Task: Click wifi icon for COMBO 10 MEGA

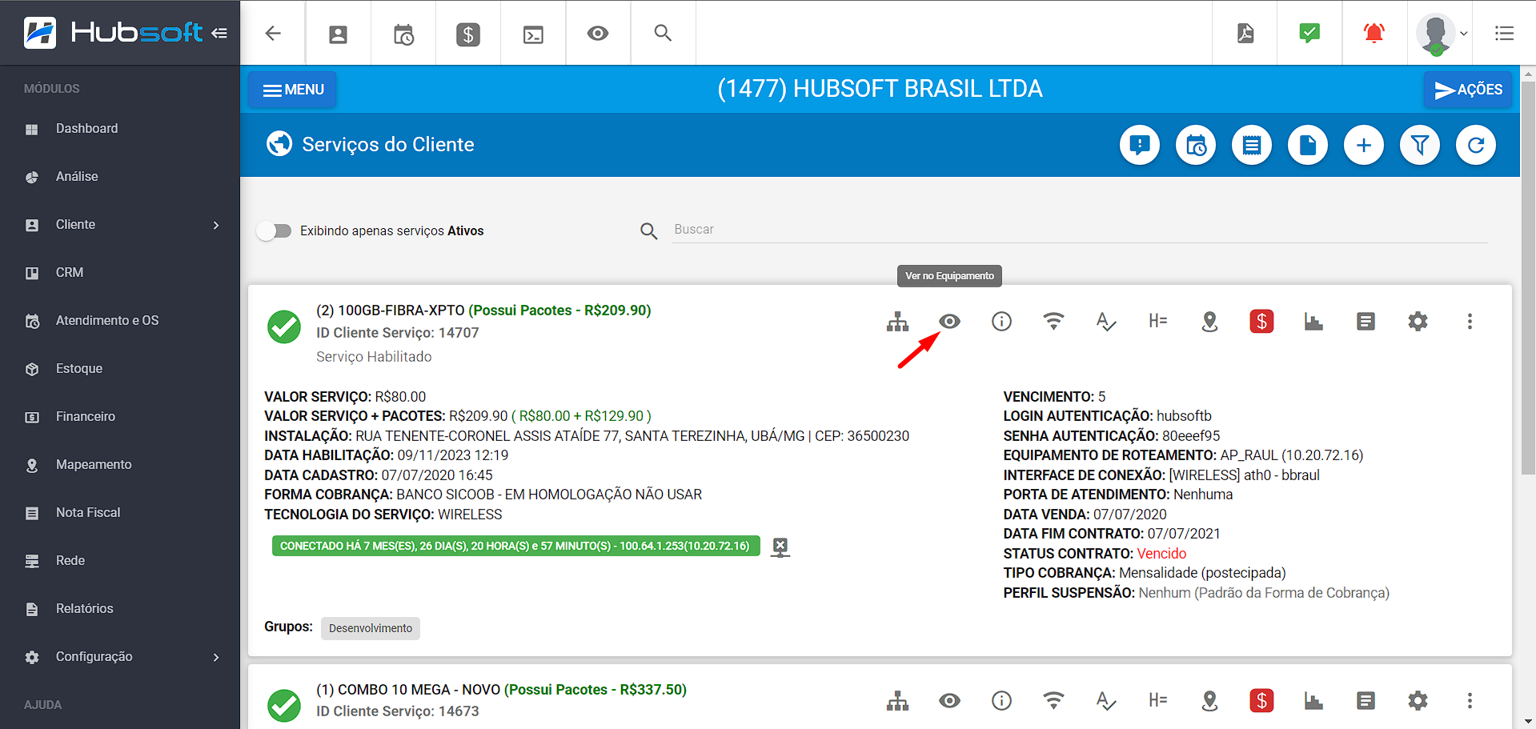Action: (x=1053, y=701)
